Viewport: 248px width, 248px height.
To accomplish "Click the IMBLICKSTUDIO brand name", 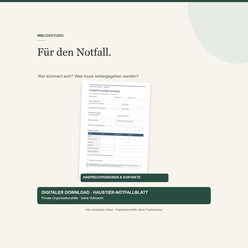I will pyautogui.click(x=50, y=35).
